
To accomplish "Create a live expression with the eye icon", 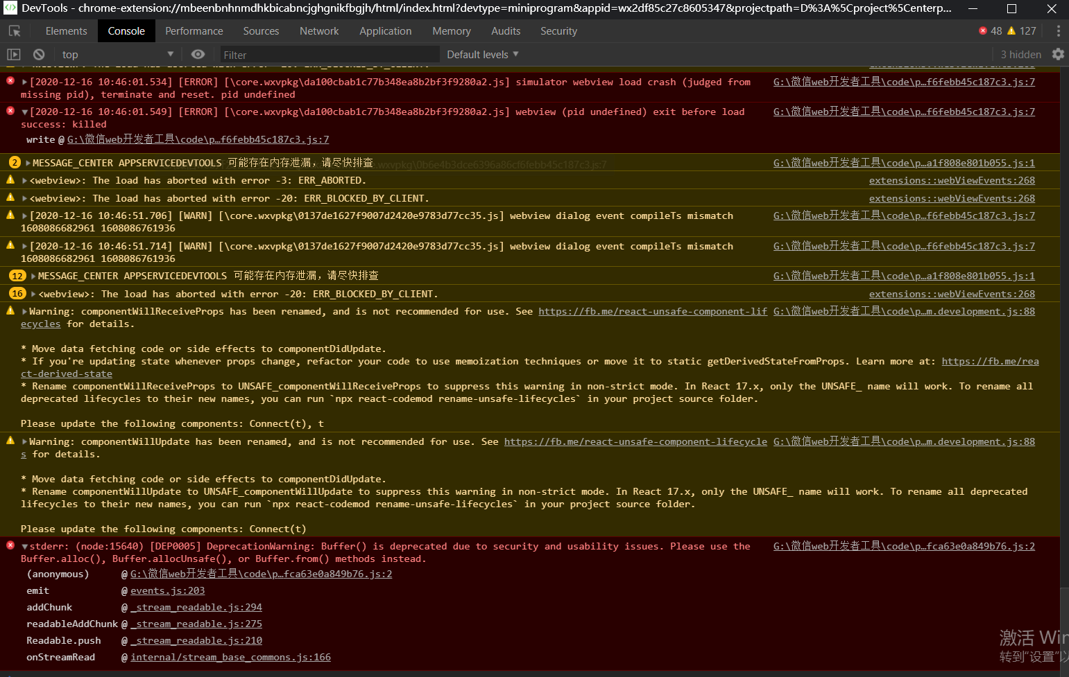I will coord(198,54).
